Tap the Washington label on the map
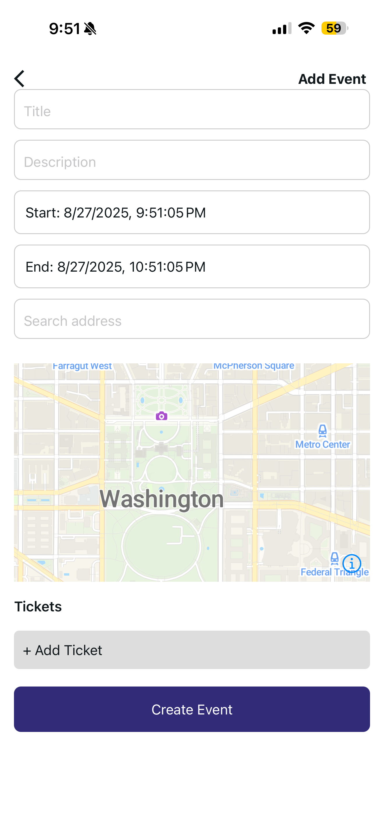384x835 pixels. 161,499
